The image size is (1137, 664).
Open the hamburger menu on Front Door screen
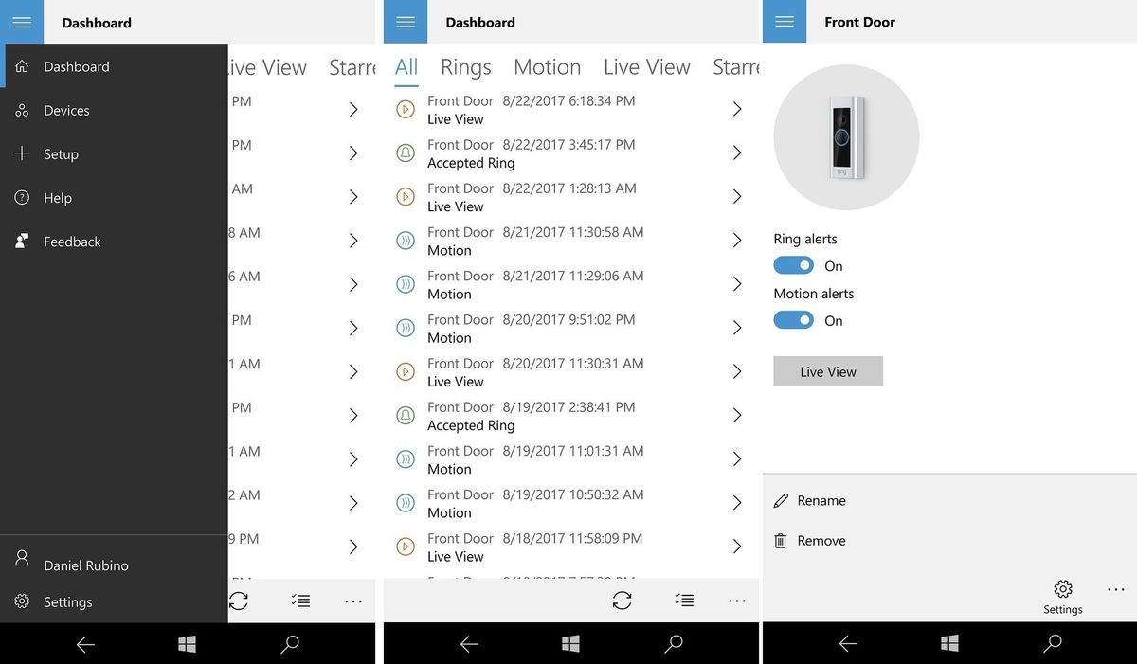[785, 21]
